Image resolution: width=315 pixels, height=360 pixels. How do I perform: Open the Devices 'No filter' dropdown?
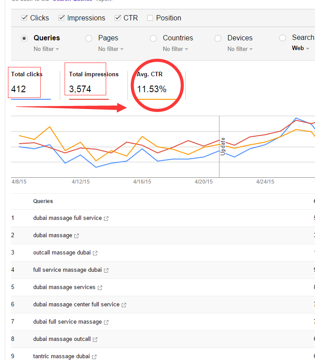(240, 49)
